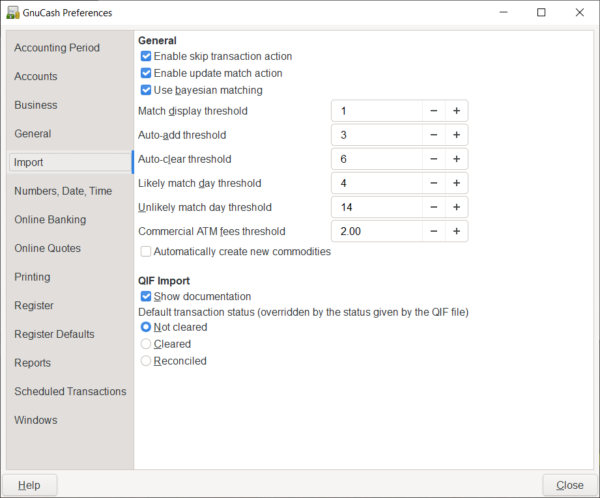Disable Enable skip transaction action checkbox
The image size is (600, 498).
tap(146, 57)
